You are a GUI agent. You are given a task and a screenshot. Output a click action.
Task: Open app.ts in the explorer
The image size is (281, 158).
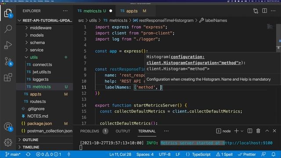point(36,94)
